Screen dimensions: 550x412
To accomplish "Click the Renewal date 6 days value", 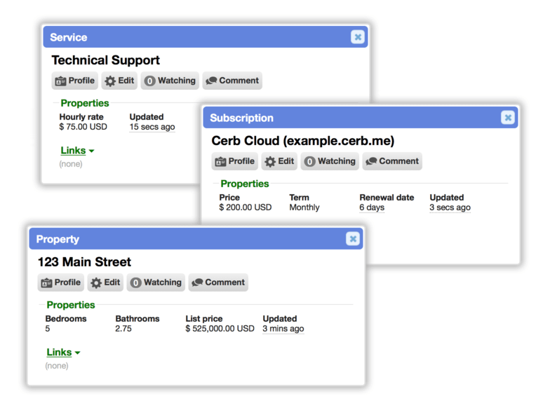I will [x=372, y=207].
